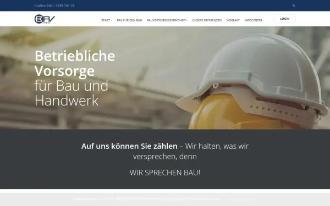This screenshot has width=330, height=206.
Task: Click the BAV company logo
Action: point(45,19)
